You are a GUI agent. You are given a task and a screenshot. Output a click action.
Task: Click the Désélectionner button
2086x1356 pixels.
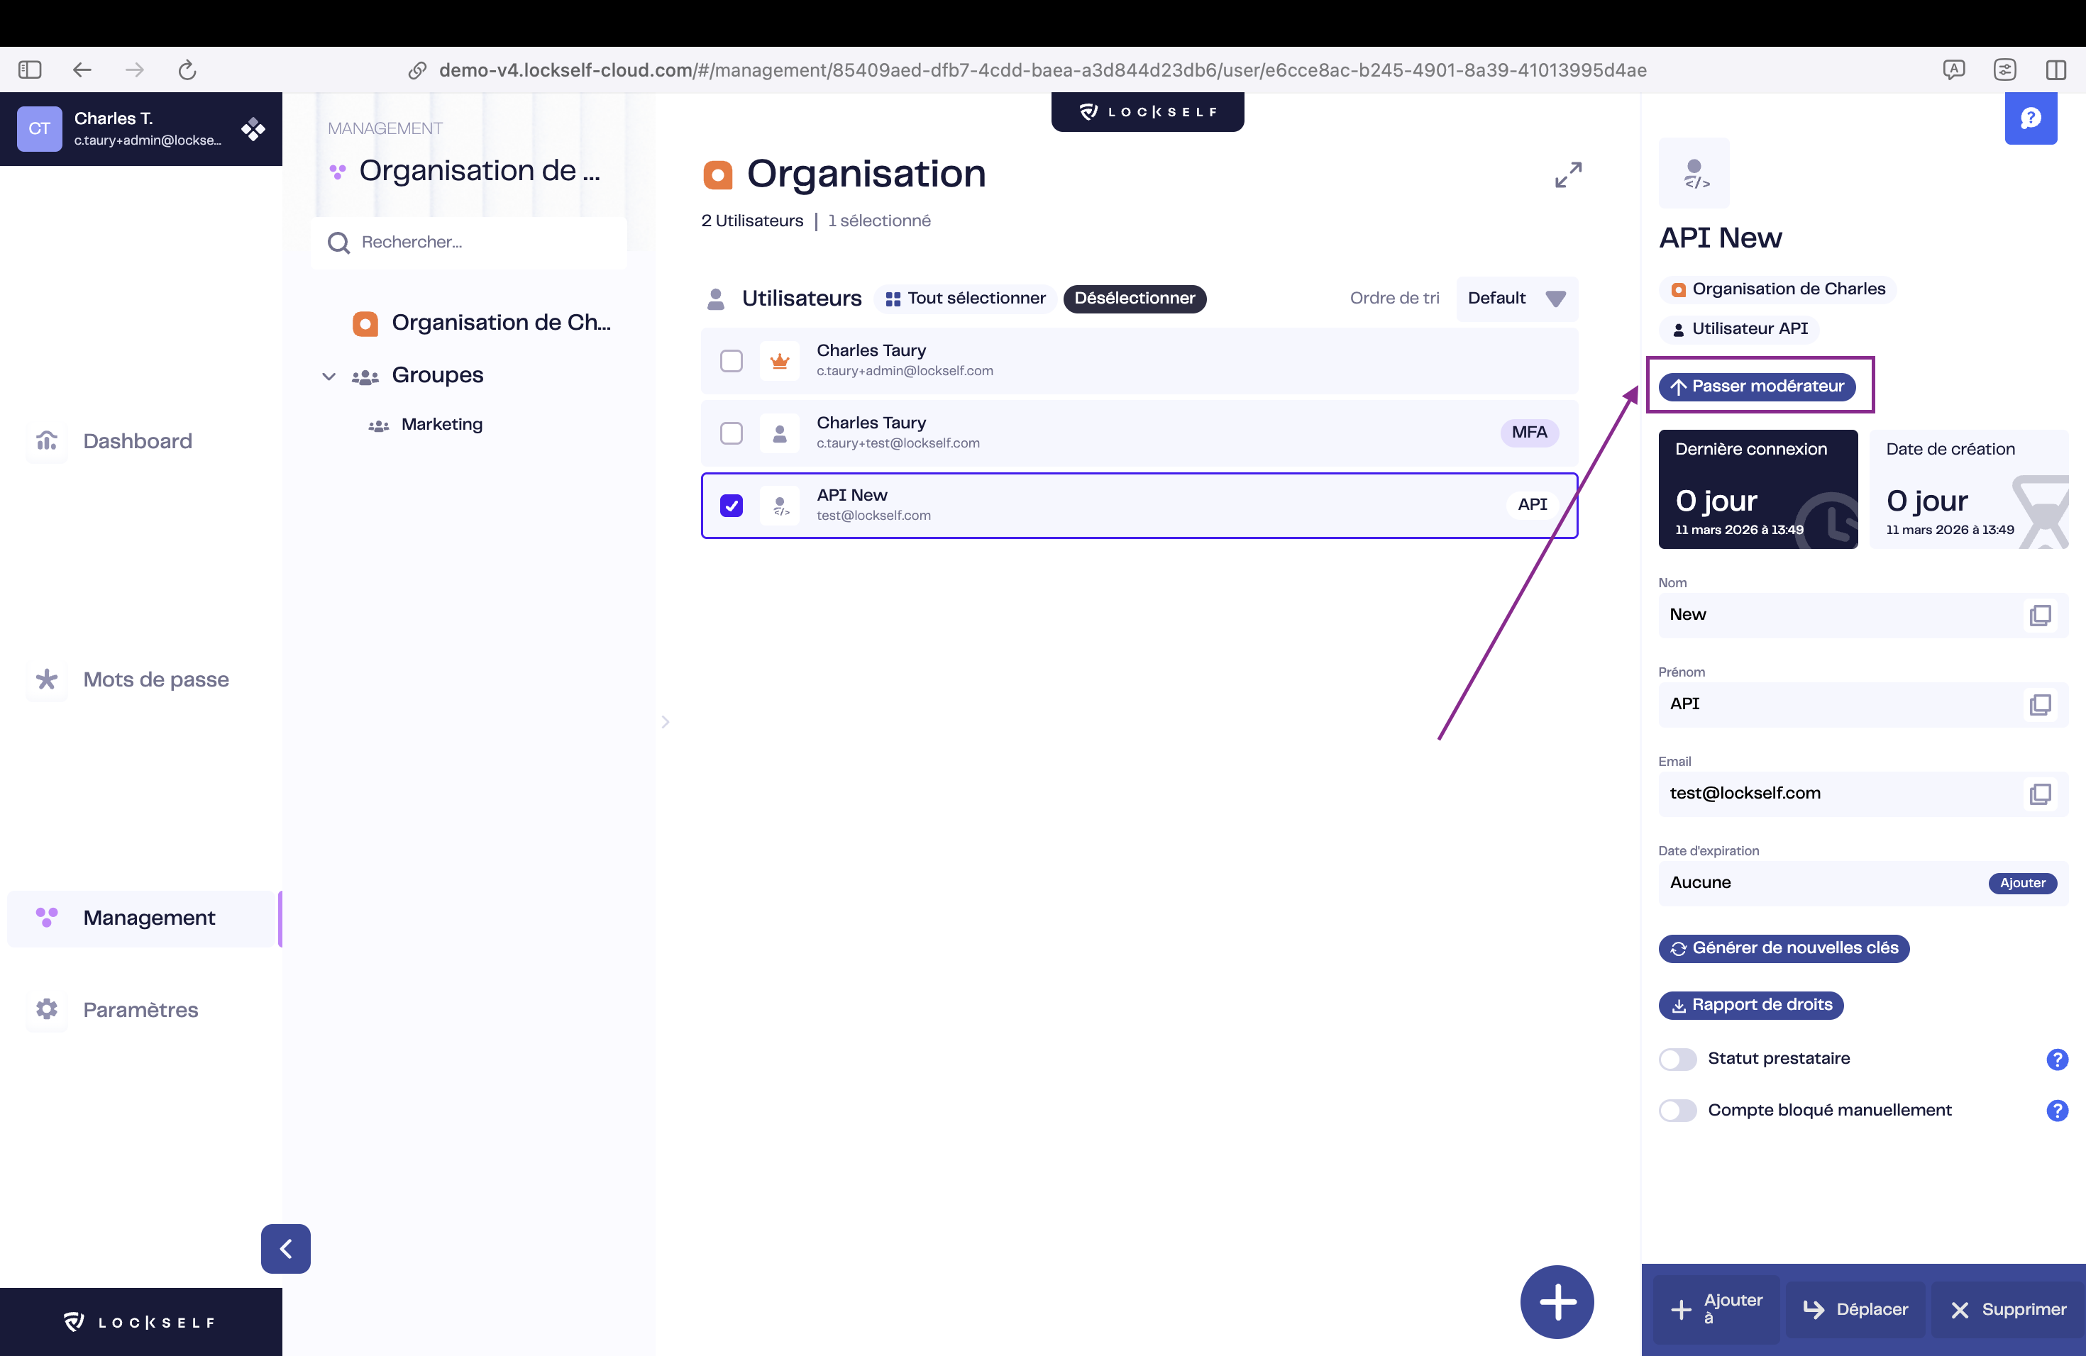point(1134,299)
